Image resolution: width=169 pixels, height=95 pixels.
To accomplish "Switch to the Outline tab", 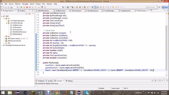I will pos(21,11).
